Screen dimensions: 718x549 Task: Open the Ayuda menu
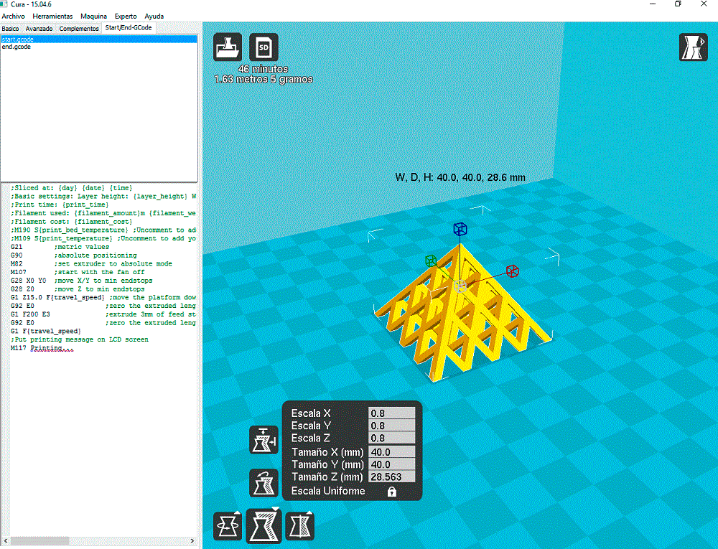(x=154, y=16)
